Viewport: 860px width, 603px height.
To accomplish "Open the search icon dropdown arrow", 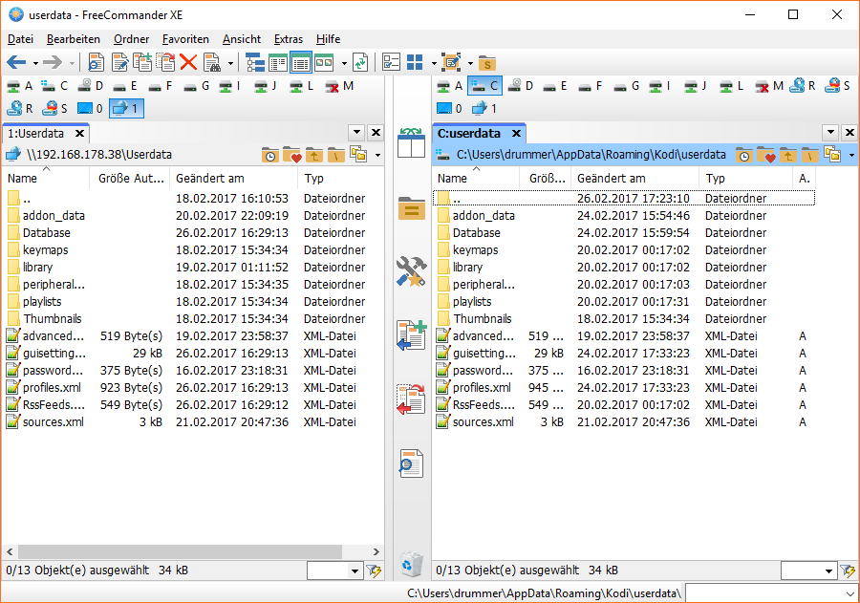I will 230,64.
